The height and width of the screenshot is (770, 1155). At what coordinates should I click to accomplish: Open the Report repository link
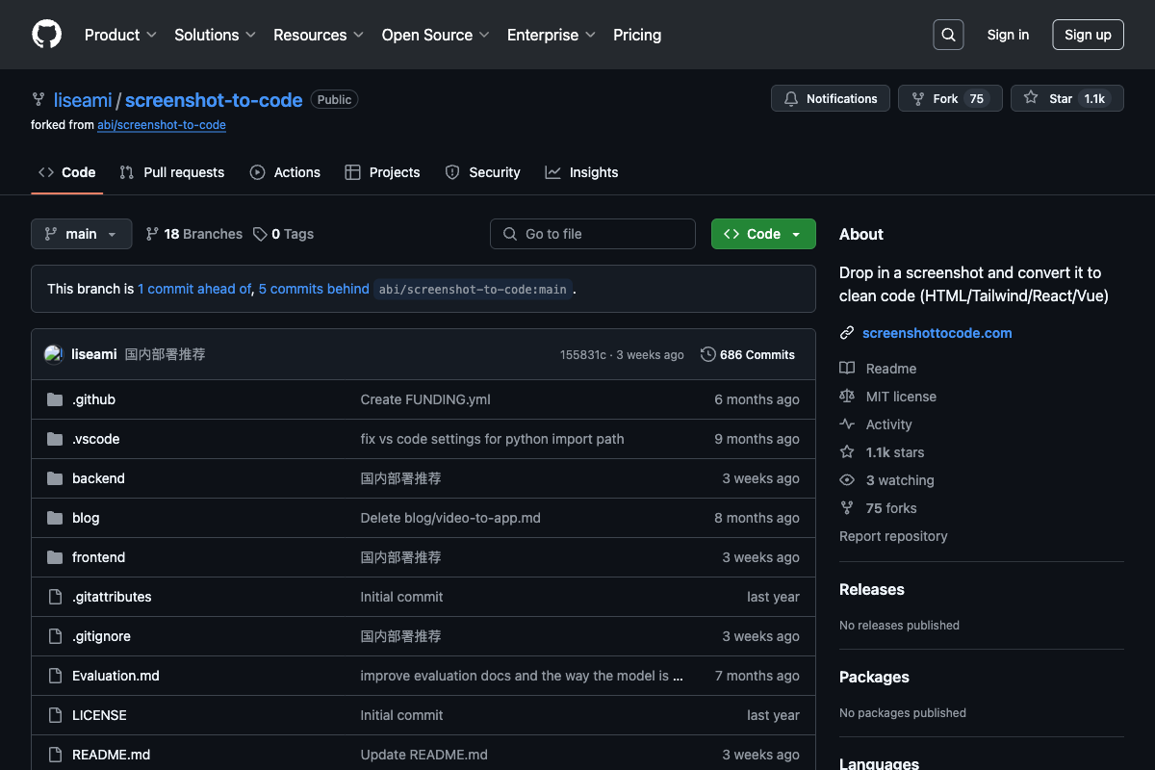click(x=893, y=536)
